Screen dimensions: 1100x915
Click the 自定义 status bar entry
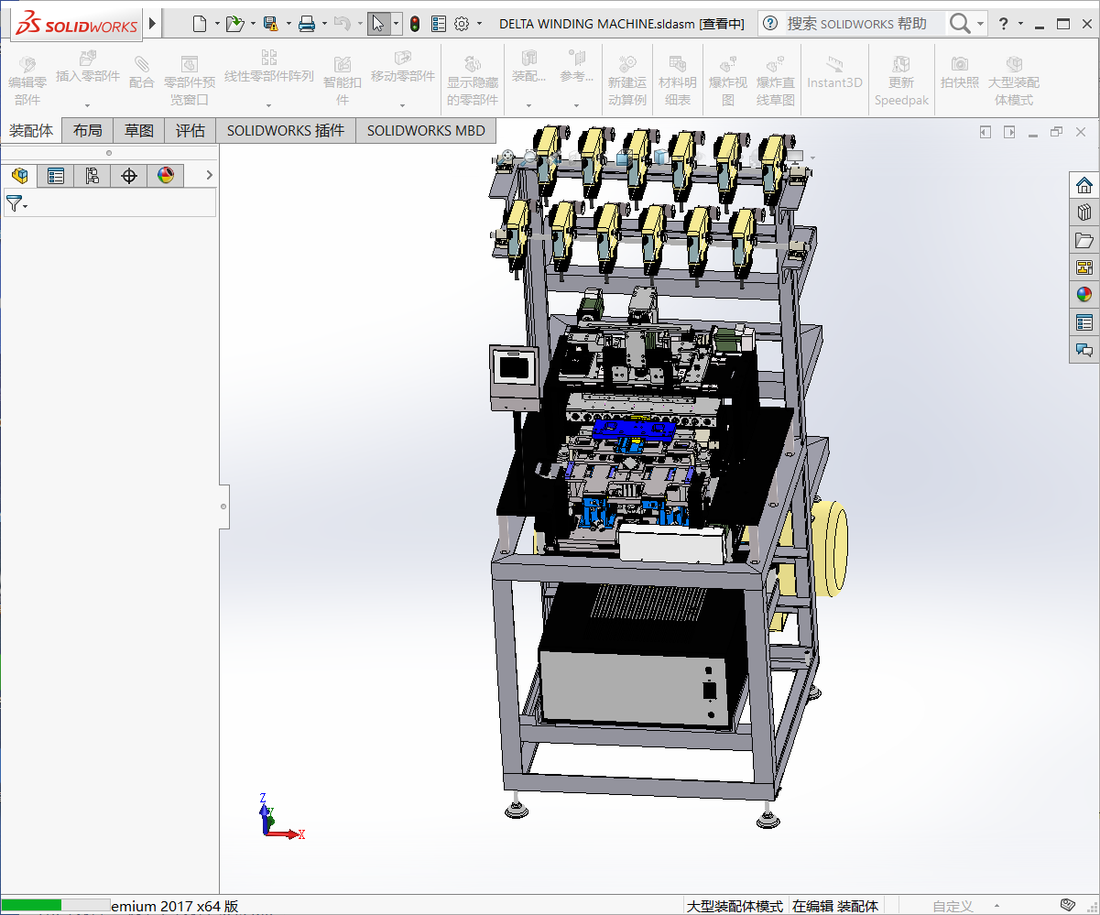click(x=953, y=906)
